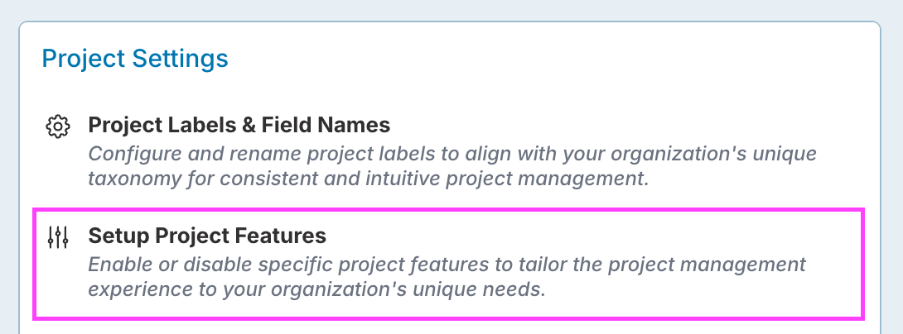The height and width of the screenshot is (334, 903).
Task: Select the highlighted Setup Project Features row
Action: 447,264
